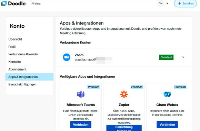Screen dimensions: 200x131
Task: Click Einrichtung beginnen under Zapier
Action: 124,128
